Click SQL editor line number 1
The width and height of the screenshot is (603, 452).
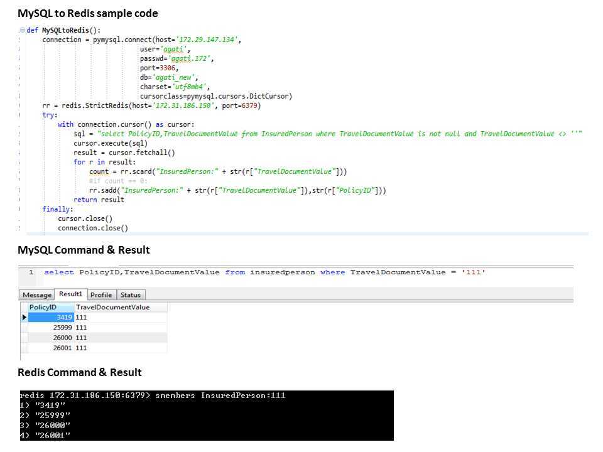point(31,272)
